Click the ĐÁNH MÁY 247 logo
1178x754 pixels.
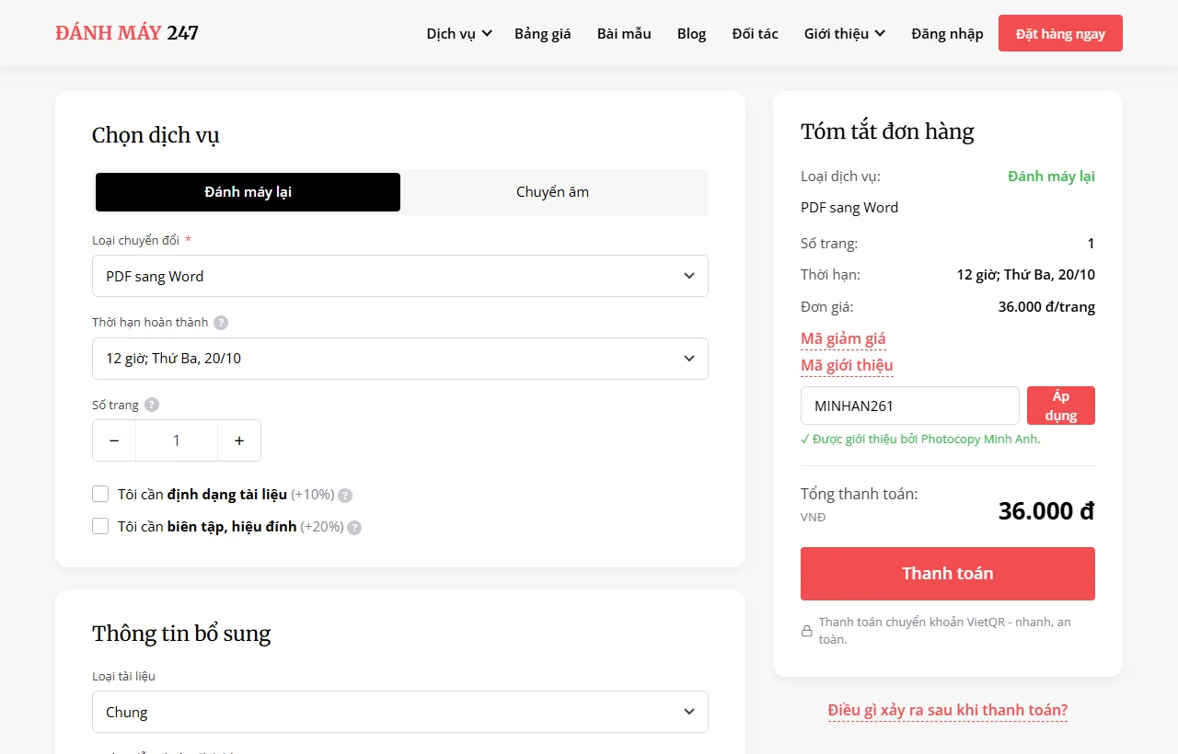tap(127, 33)
